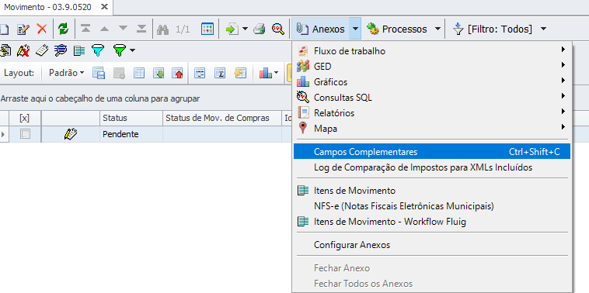Close the Movimento - 03.9.0520 tab
Screen dimensions: 589x293
point(105,7)
